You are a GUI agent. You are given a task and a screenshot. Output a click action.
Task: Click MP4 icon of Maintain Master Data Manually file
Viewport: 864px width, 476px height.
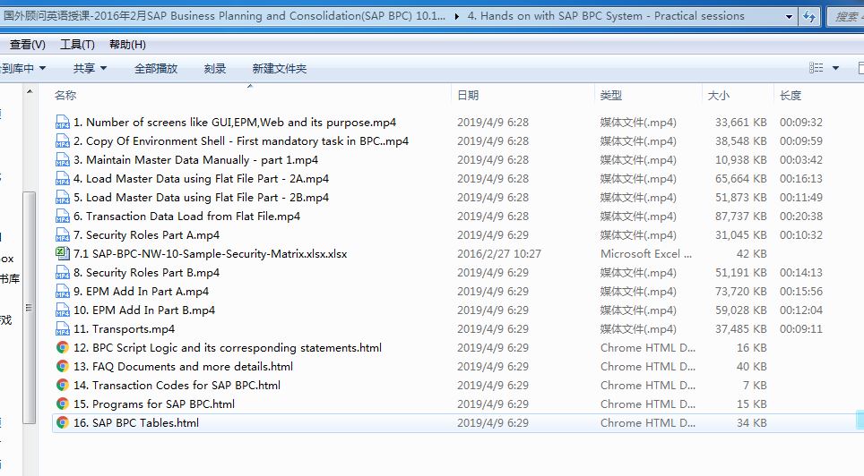pyautogui.click(x=62, y=159)
